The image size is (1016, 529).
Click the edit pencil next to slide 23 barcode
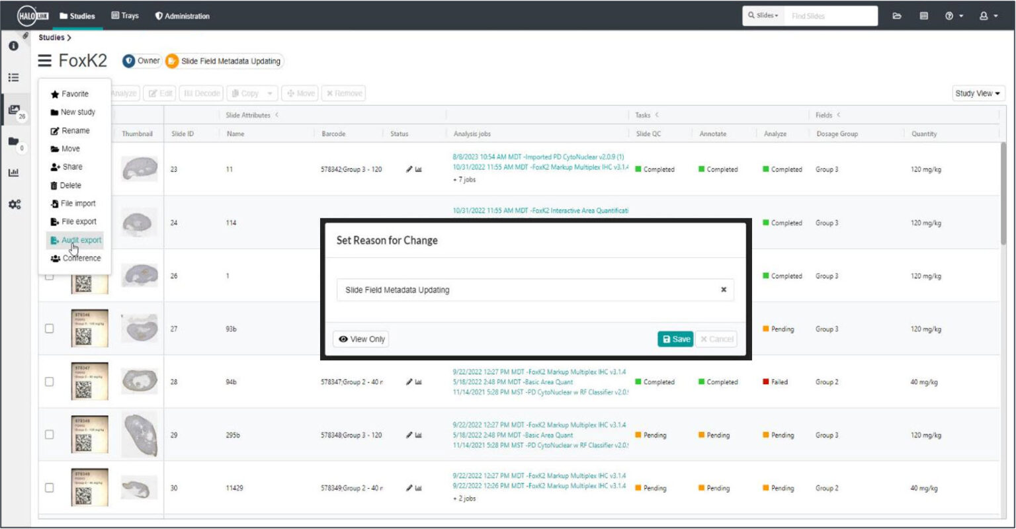tap(409, 169)
